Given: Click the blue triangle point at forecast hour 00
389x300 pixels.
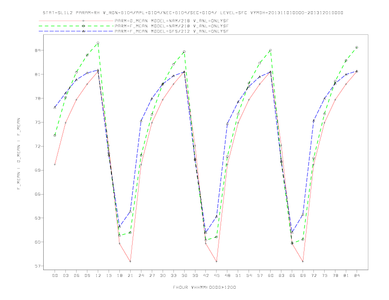Looking at the screenshot, I should tap(55, 108).
